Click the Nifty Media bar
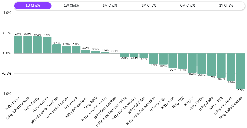This screenshot has height=128, width=247. pos(211,64)
